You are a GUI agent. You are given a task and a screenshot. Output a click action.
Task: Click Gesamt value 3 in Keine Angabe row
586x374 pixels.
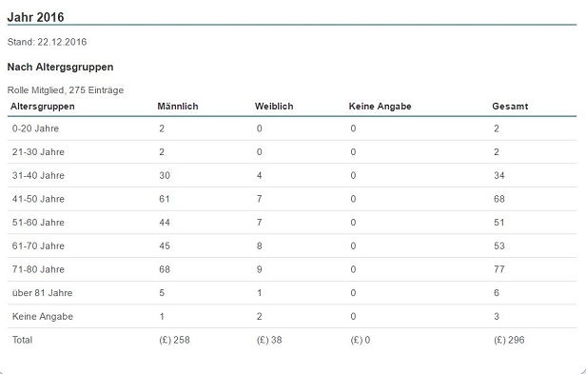click(497, 316)
